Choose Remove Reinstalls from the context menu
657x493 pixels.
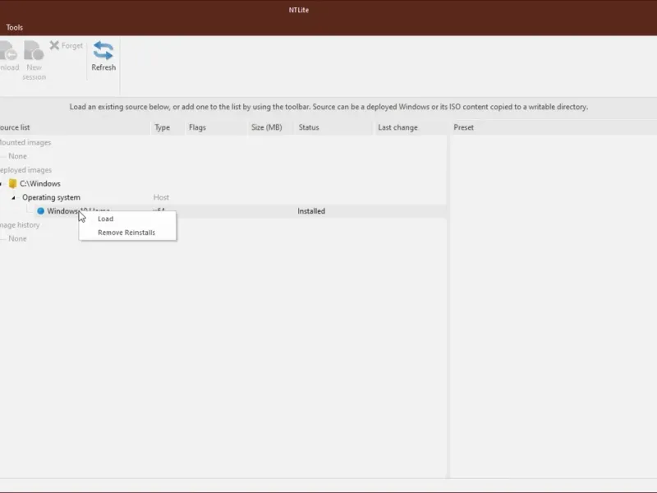pos(128,233)
